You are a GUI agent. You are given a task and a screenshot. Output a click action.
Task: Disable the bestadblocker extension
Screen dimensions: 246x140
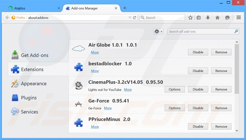click(x=198, y=71)
